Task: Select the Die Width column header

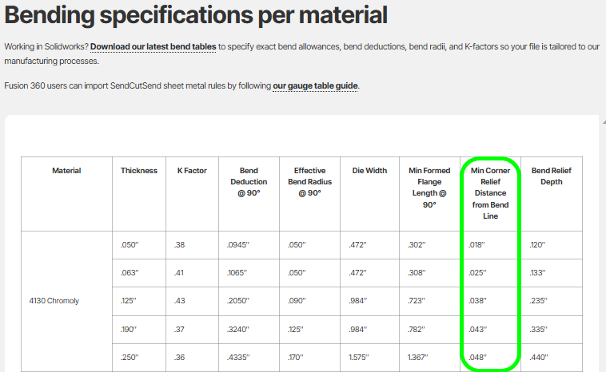Action: click(369, 171)
